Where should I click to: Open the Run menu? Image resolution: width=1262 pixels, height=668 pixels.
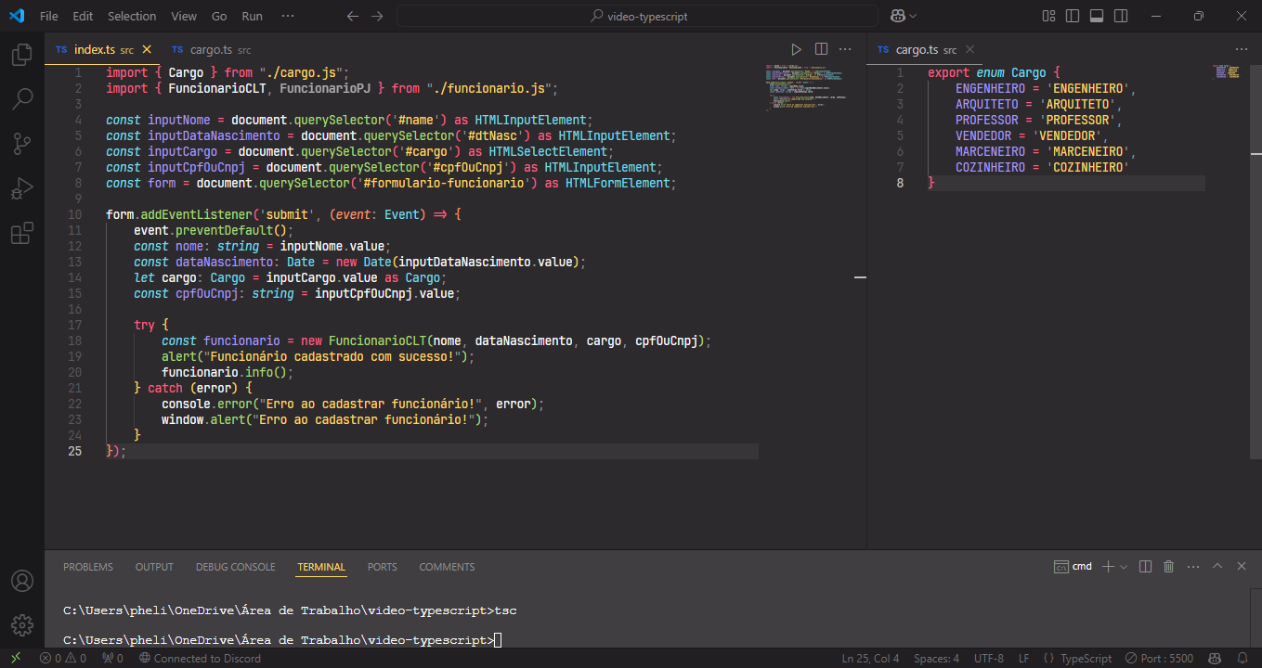252,16
